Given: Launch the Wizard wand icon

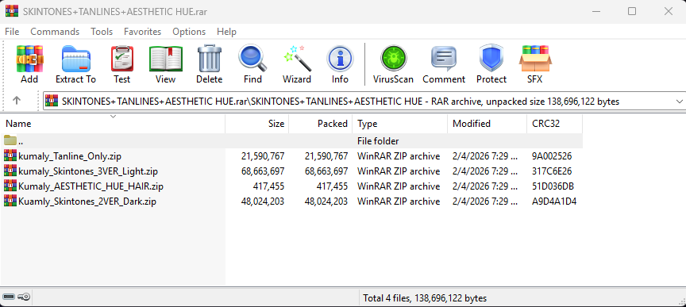Looking at the screenshot, I should tap(297, 59).
